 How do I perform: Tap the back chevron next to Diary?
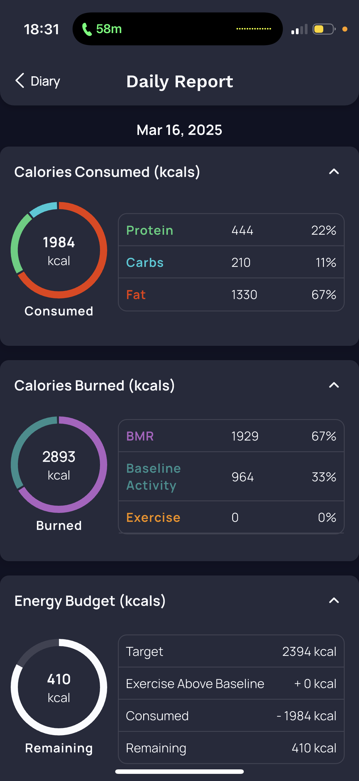pyautogui.click(x=20, y=81)
